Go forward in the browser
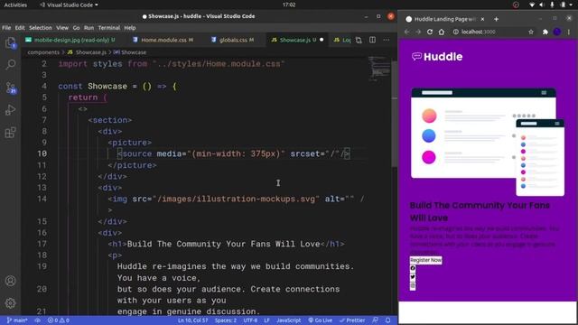 [418, 32]
